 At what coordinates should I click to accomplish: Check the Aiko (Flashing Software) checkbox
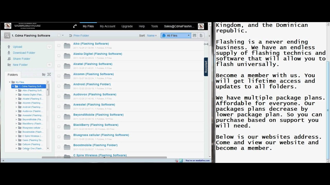tap(59, 45)
